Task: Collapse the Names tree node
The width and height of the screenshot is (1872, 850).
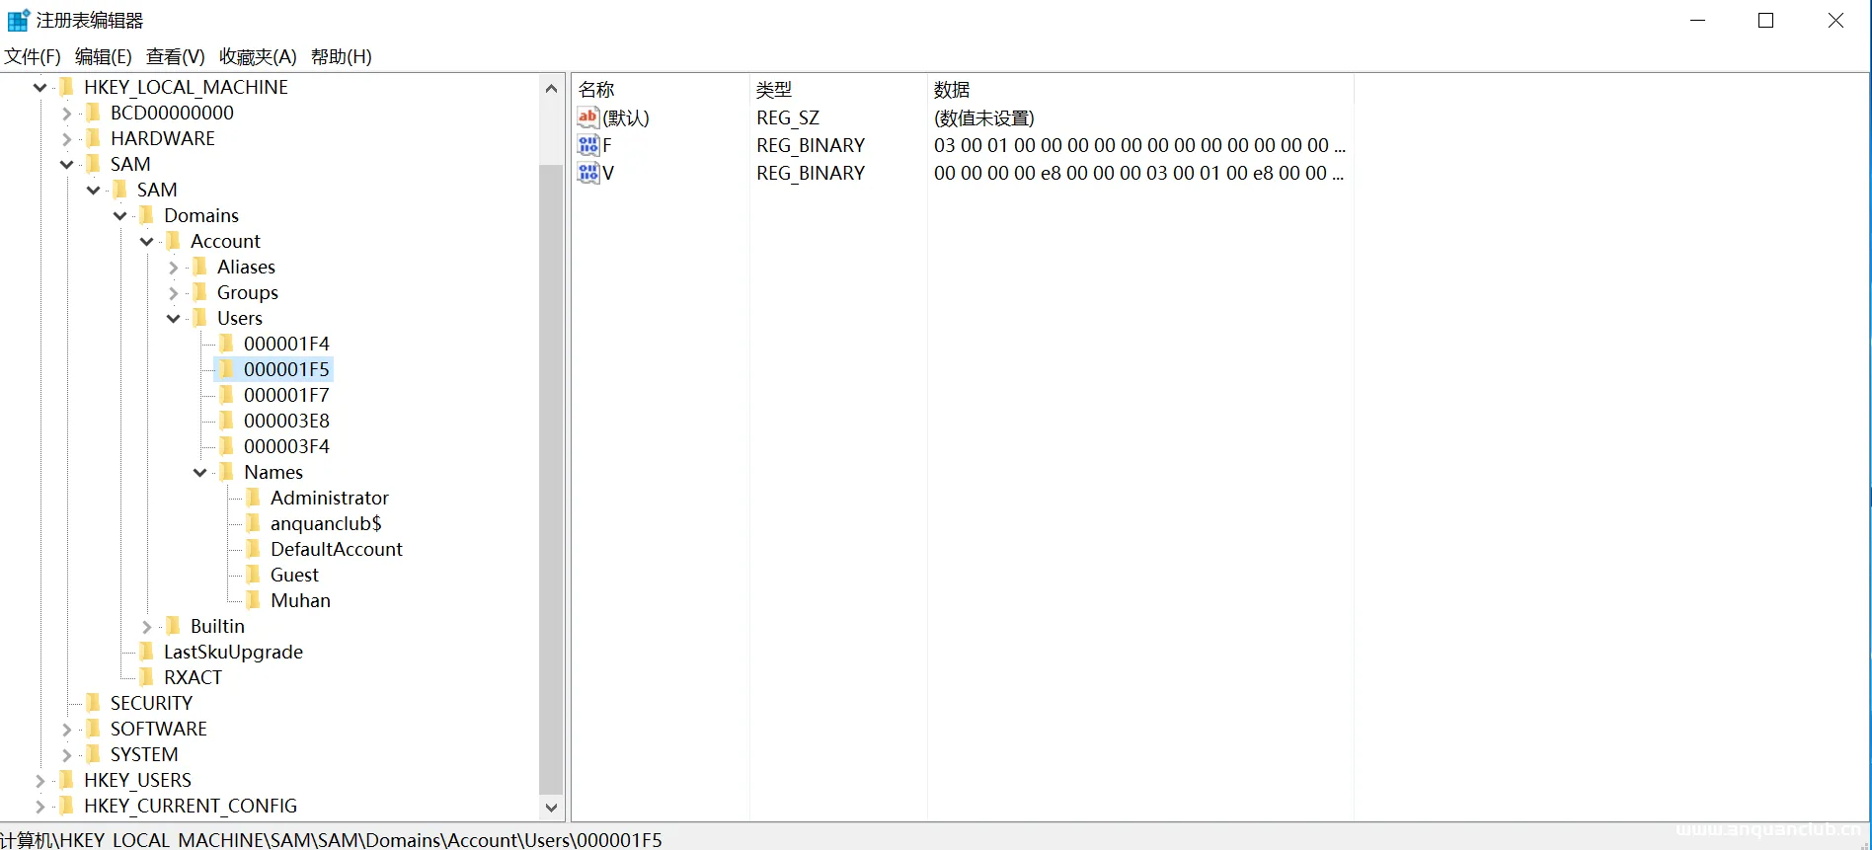Action: point(200,472)
